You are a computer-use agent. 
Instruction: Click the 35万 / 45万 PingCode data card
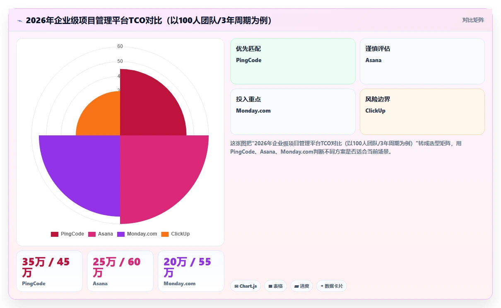(x=50, y=271)
